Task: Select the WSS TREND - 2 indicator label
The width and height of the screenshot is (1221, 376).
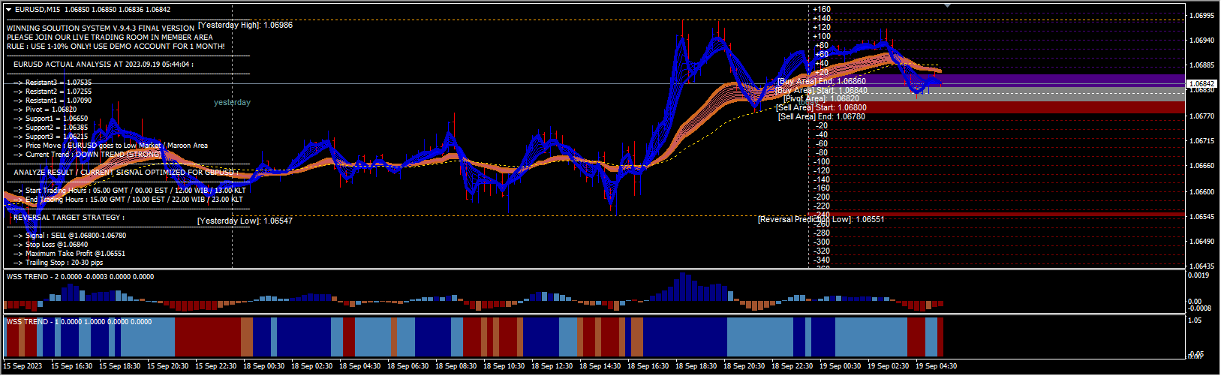Action: pos(80,277)
